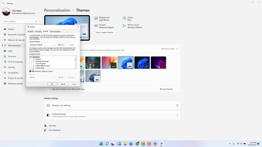262x147 pixels.
Task: Open File Explorer from taskbar
Action: (125, 144)
